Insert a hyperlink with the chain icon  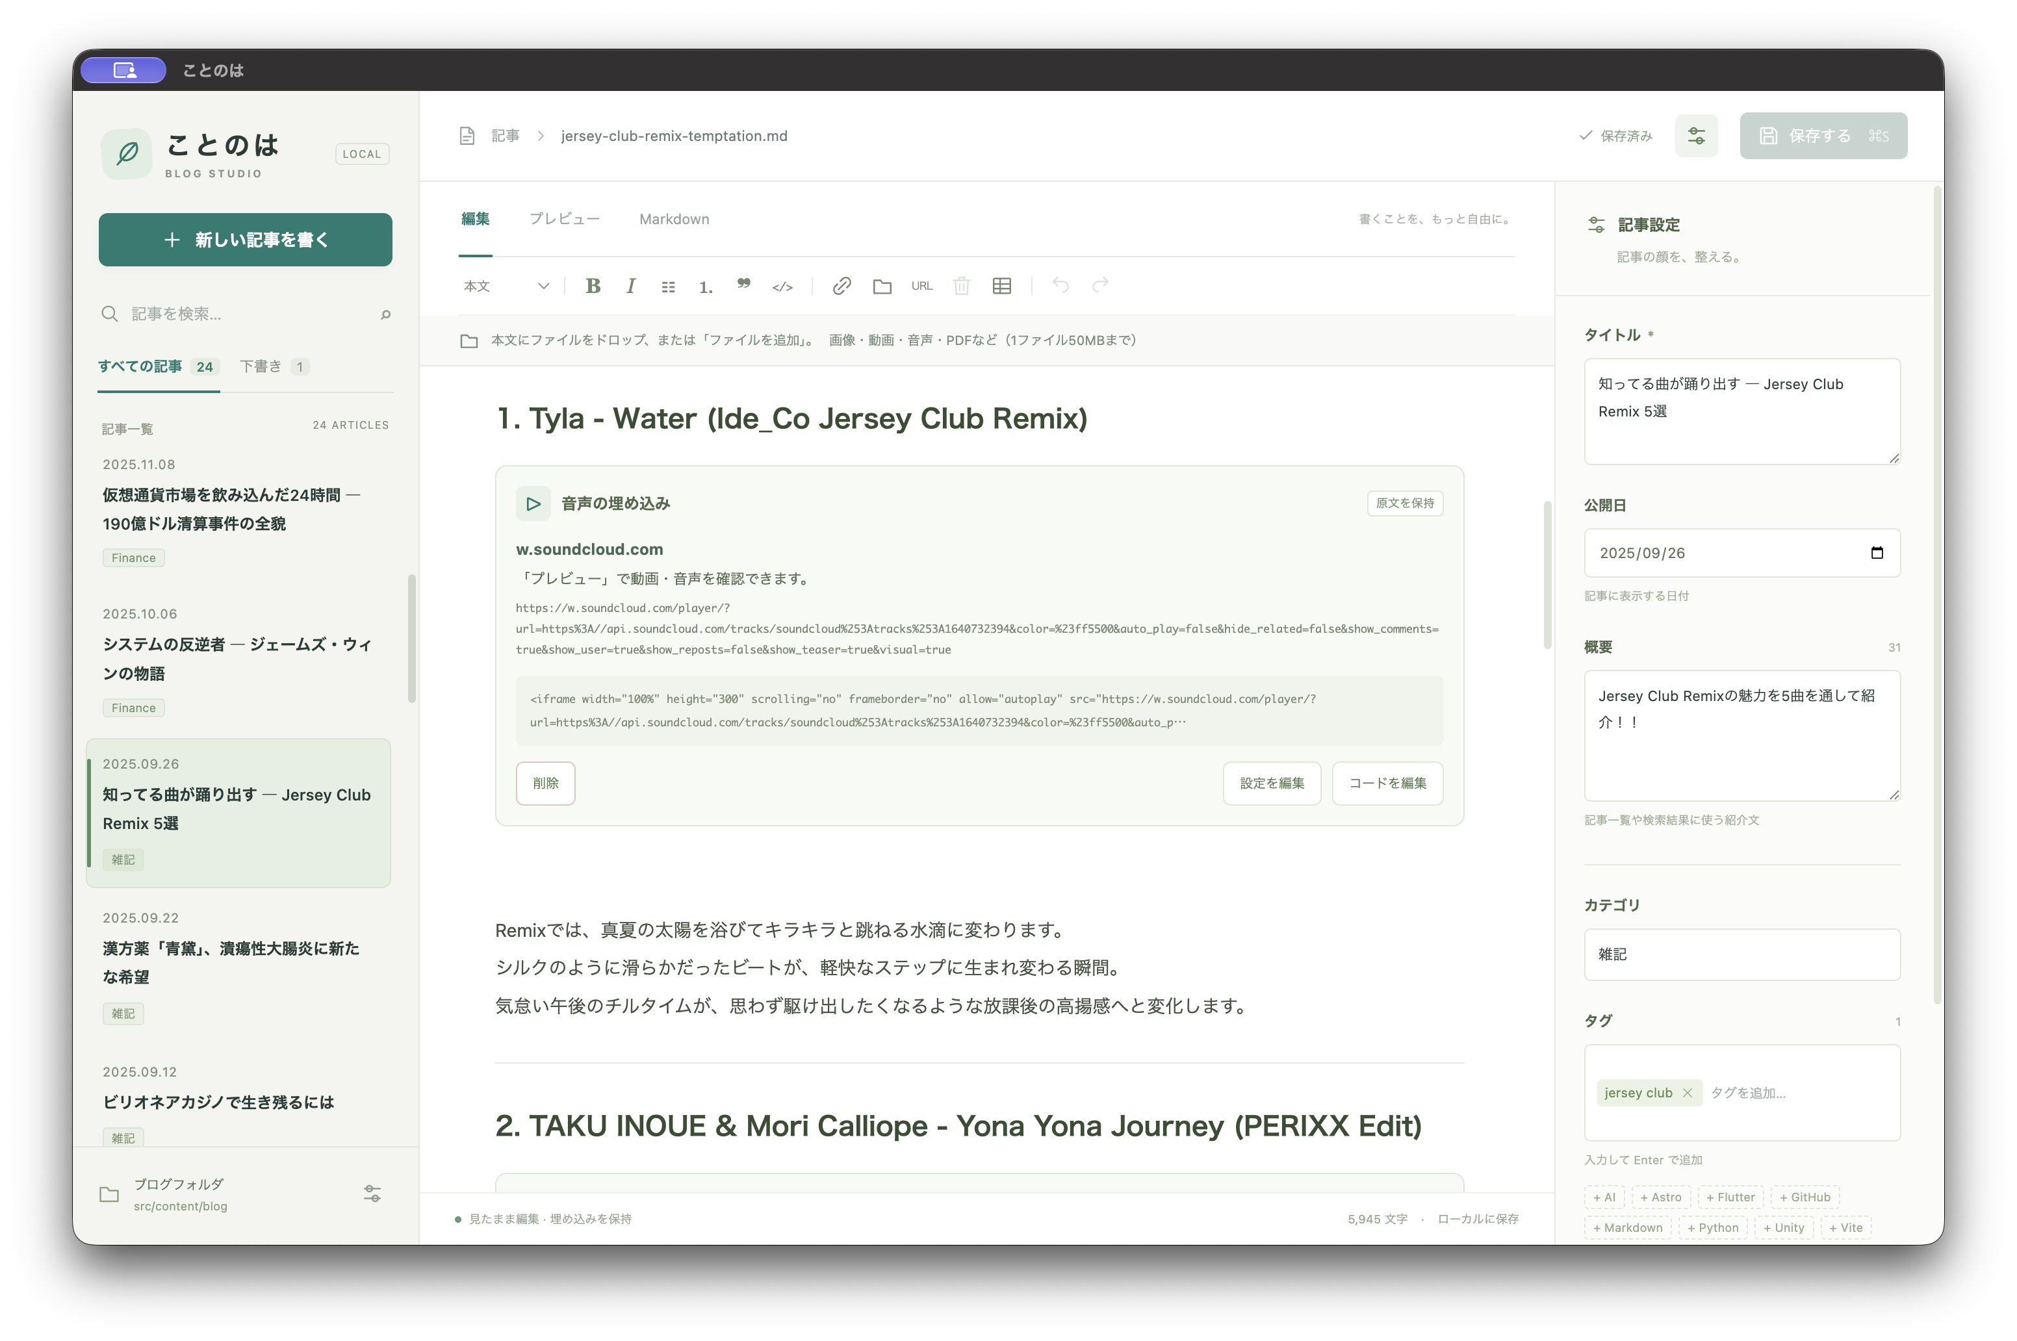[841, 287]
